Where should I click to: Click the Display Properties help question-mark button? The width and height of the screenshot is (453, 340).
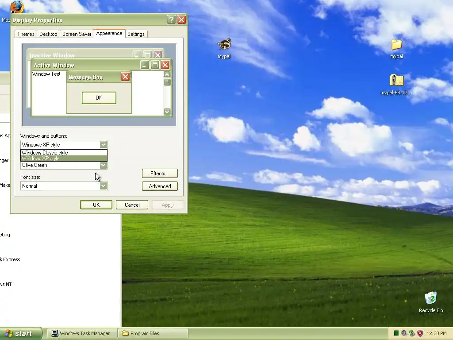171,19
